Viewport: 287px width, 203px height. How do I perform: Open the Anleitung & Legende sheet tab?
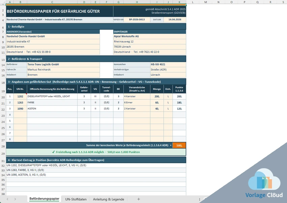(x=108, y=199)
